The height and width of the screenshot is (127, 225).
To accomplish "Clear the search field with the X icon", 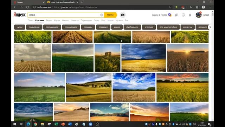I will 102,15.
